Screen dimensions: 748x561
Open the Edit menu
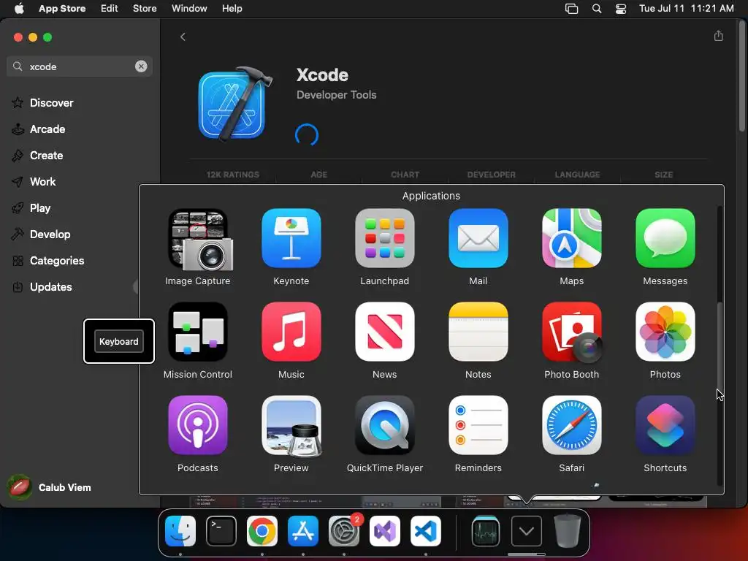(x=110, y=8)
